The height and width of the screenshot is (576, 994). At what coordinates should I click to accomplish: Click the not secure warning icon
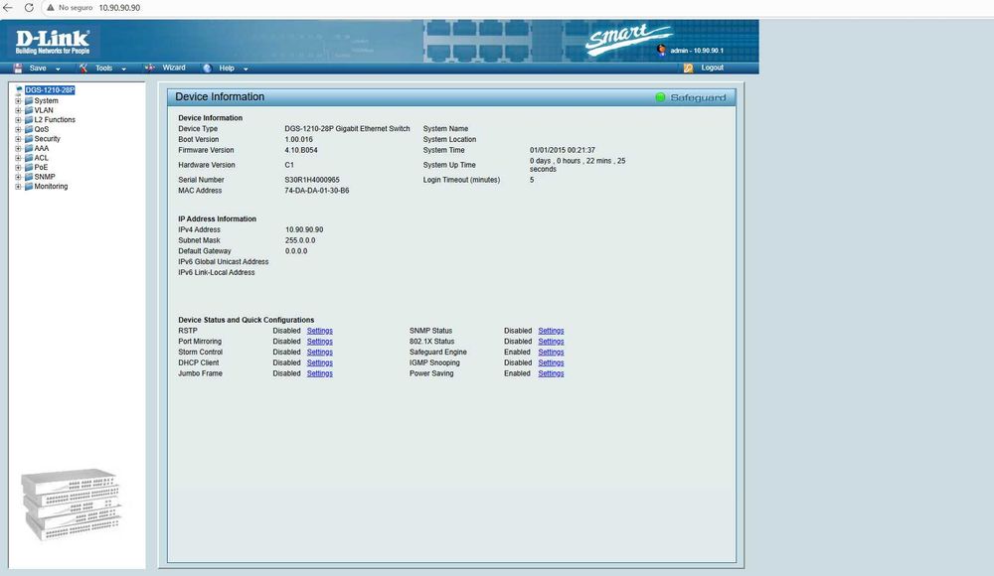point(51,8)
